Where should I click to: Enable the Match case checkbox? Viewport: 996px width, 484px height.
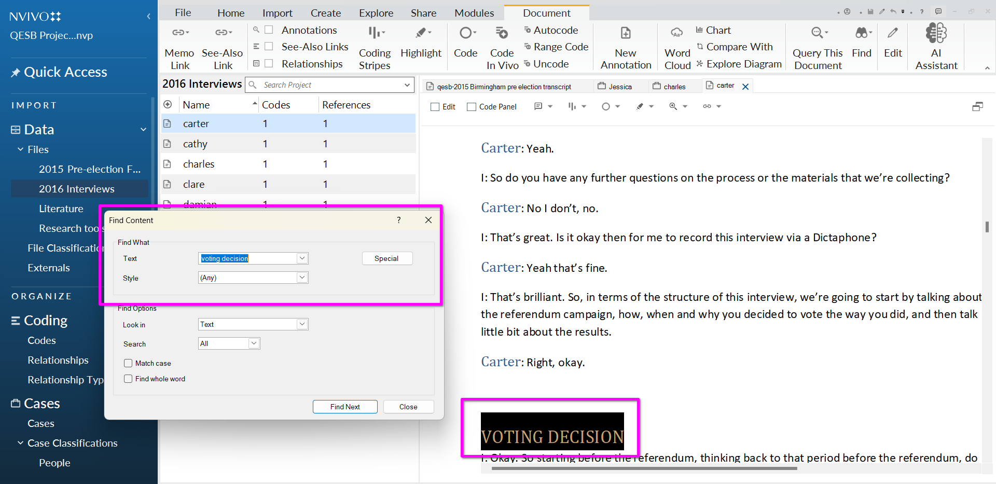coord(128,363)
